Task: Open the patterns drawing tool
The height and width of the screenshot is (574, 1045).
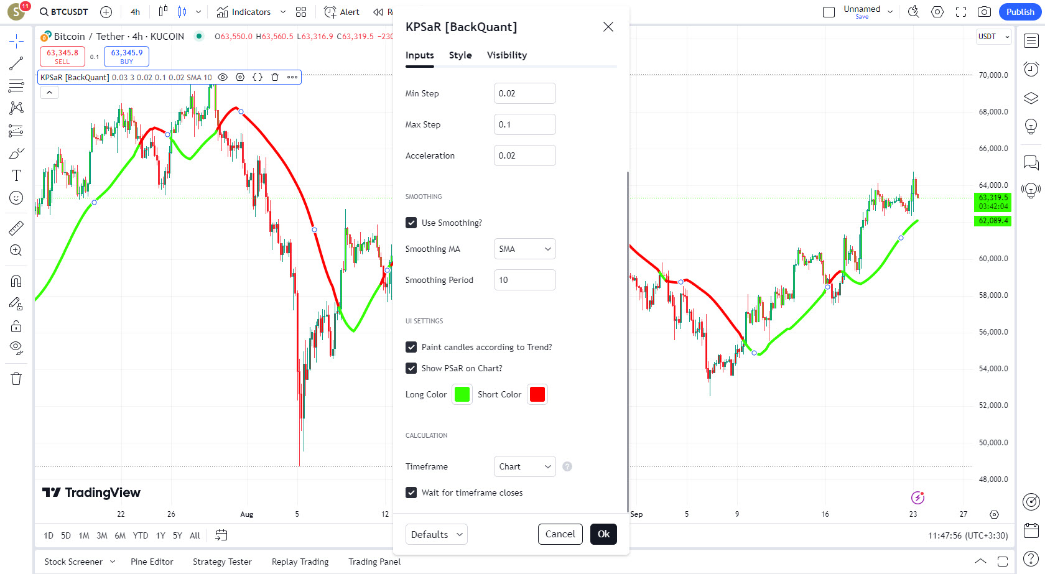Action: [16, 108]
